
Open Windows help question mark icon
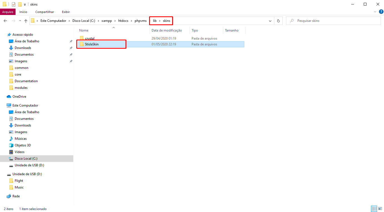pos(381,12)
